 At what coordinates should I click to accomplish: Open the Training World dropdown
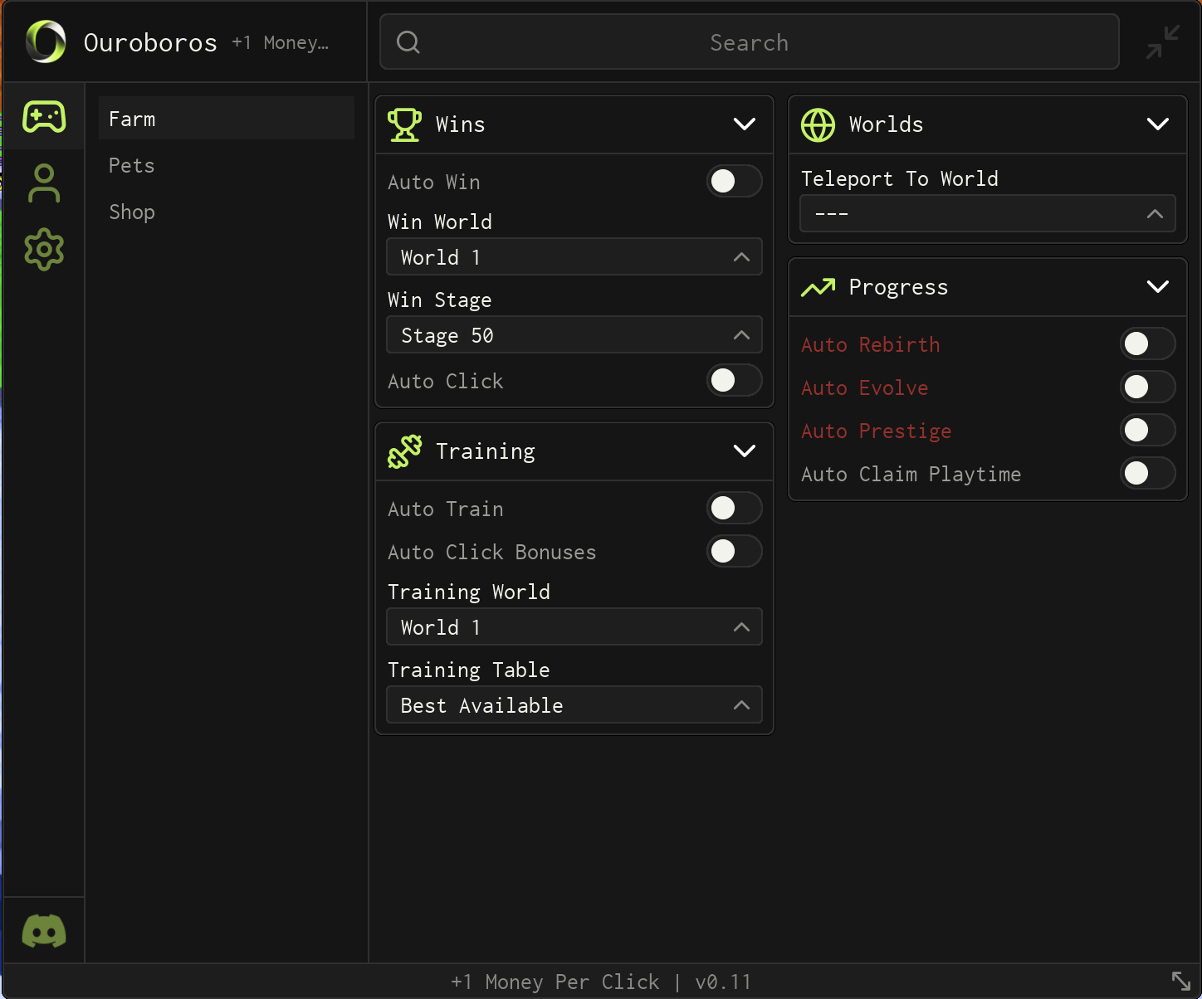click(574, 627)
